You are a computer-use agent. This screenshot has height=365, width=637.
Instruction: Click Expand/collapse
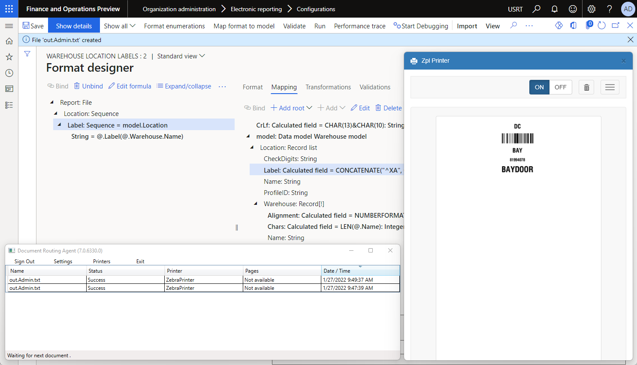pyautogui.click(x=184, y=86)
